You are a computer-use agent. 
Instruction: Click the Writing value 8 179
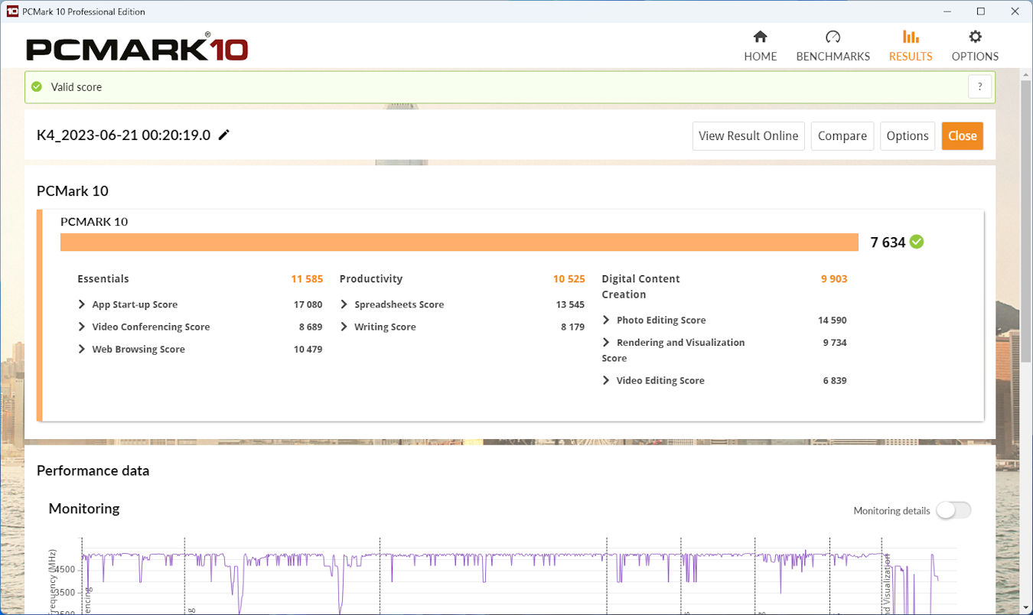coord(573,327)
